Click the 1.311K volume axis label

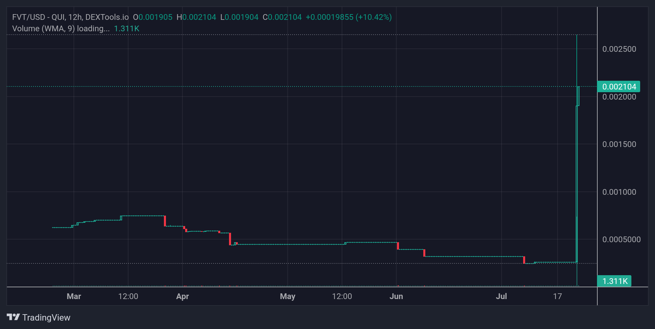[x=615, y=281]
